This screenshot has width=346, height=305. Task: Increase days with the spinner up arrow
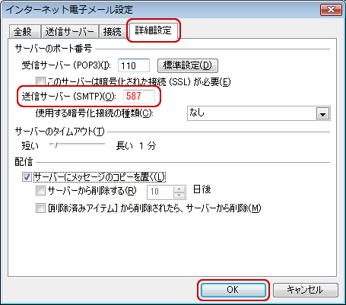(x=179, y=189)
